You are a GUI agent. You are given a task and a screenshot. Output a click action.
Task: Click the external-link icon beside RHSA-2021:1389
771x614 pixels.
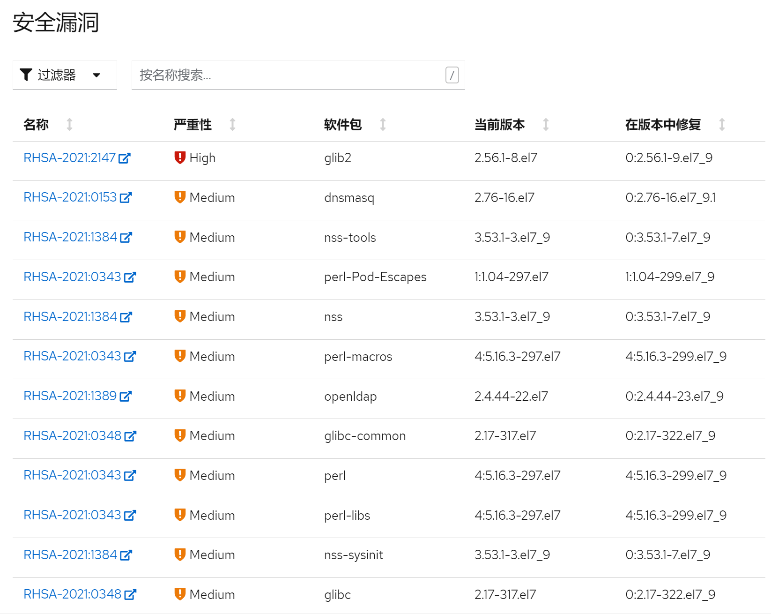click(125, 396)
